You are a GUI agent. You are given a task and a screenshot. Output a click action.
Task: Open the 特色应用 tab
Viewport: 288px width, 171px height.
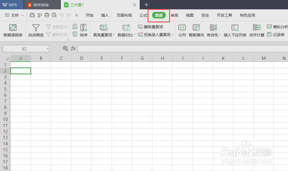247,15
